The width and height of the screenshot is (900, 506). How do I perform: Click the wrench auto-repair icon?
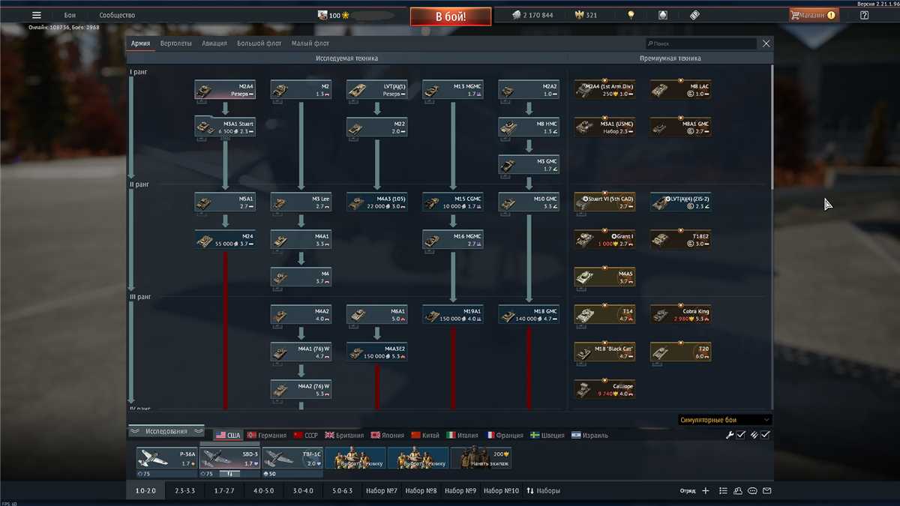click(729, 435)
